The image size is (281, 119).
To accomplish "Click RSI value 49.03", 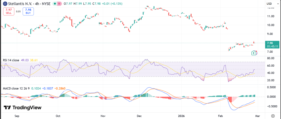I will click(25, 60).
